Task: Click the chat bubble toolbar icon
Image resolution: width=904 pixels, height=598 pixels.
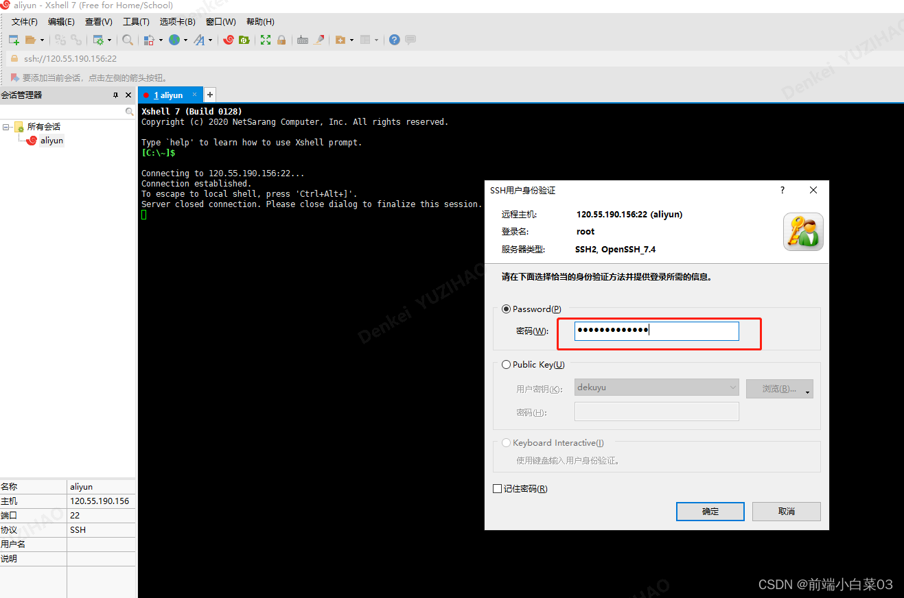Action: pyautogui.click(x=410, y=40)
